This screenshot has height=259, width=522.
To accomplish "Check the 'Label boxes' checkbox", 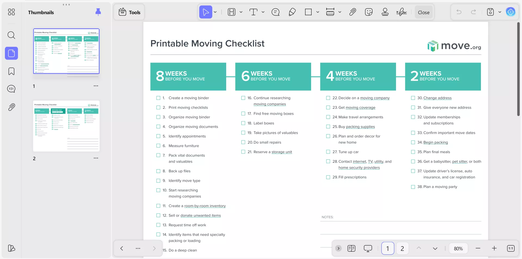I will [x=243, y=123].
